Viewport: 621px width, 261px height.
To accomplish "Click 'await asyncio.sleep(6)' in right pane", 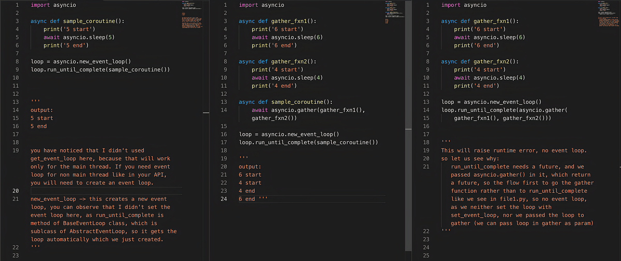I will [490, 37].
